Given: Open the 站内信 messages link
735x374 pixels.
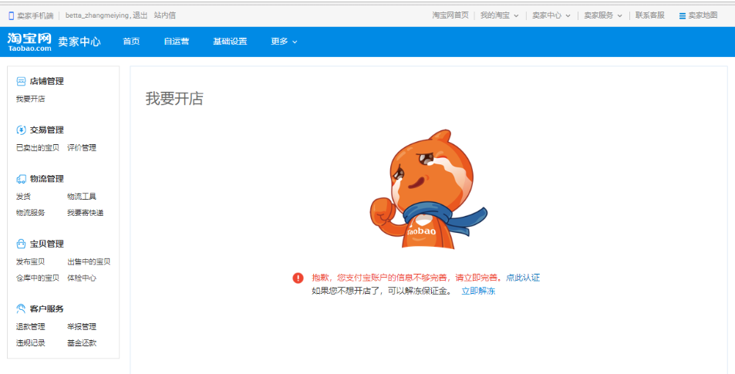Looking at the screenshot, I should 164,15.
